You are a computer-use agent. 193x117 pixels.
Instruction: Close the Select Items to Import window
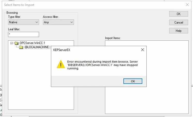click(x=187, y=5)
